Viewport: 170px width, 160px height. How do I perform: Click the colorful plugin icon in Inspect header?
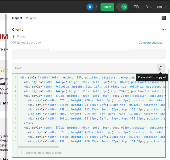[164, 18]
